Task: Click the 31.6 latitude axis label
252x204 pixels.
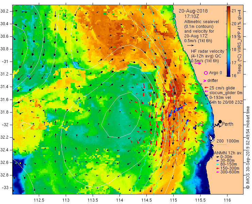Action: click(4, 100)
